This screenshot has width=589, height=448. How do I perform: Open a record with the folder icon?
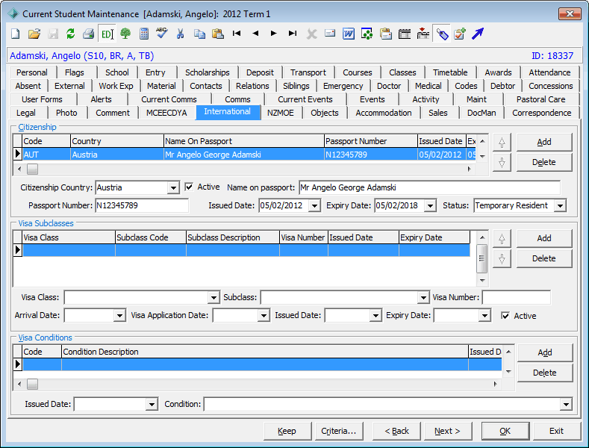click(x=34, y=34)
